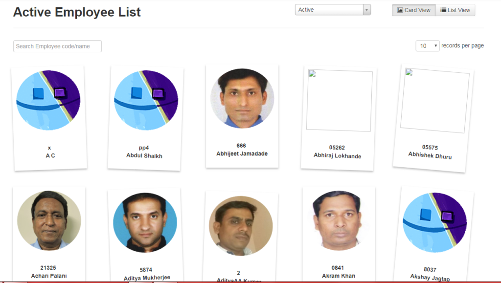Switch to Card View mode
Screen dimensions: 501x283
[413, 10]
